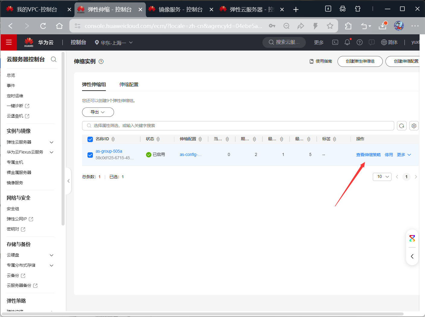Open the page size dropdown showing 10
This screenshot has height=317, width=425.
point(382,177)
